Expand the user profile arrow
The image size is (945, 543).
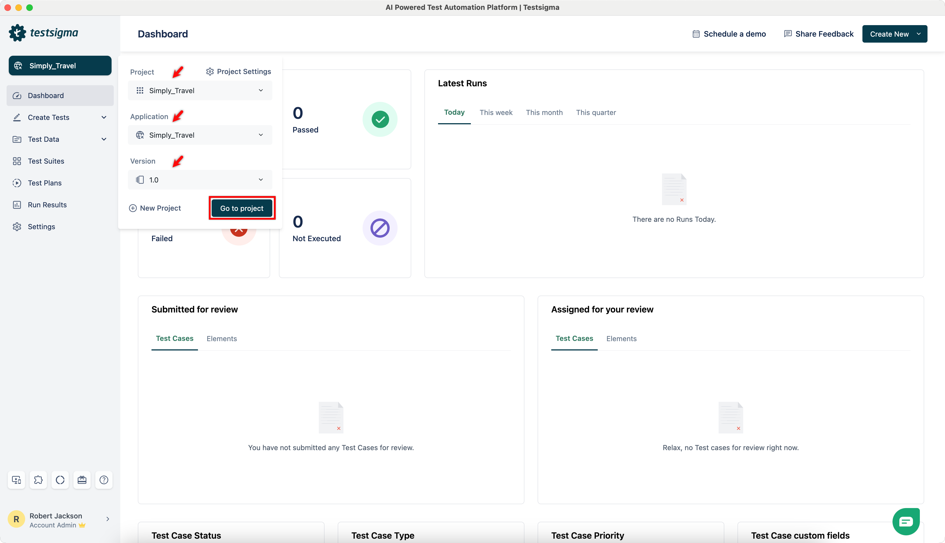107,519
